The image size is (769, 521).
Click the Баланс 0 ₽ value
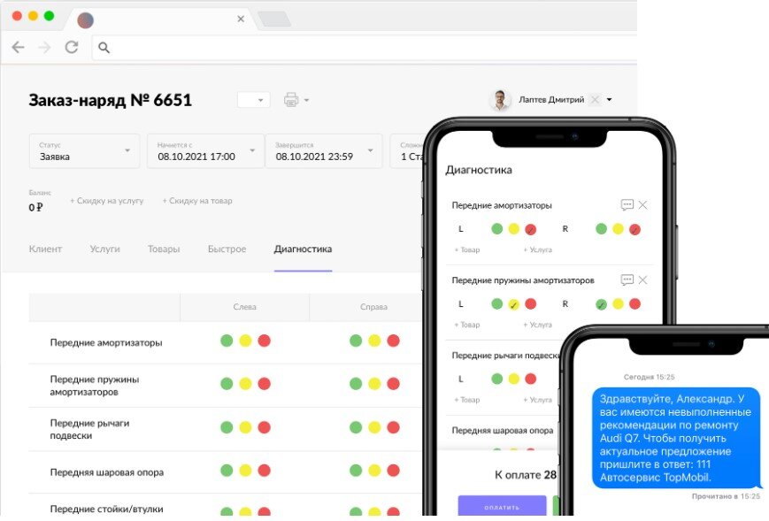(x=35, y=207)
